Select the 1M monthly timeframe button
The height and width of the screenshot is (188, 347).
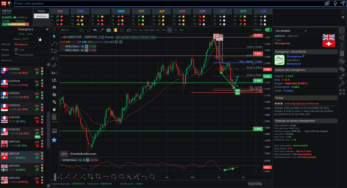(181, 30)
